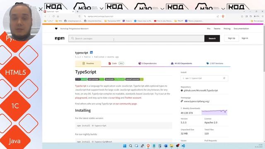
Task: Click the taskbar clock
Action: pos(258,146)
